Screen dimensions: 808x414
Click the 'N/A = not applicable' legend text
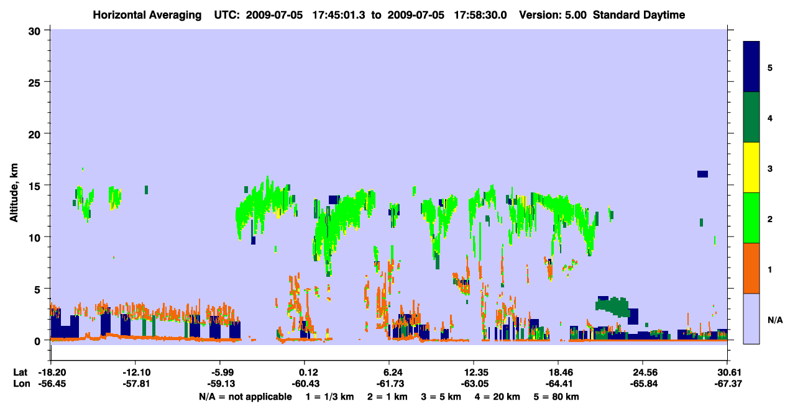[x=246, y=396]
